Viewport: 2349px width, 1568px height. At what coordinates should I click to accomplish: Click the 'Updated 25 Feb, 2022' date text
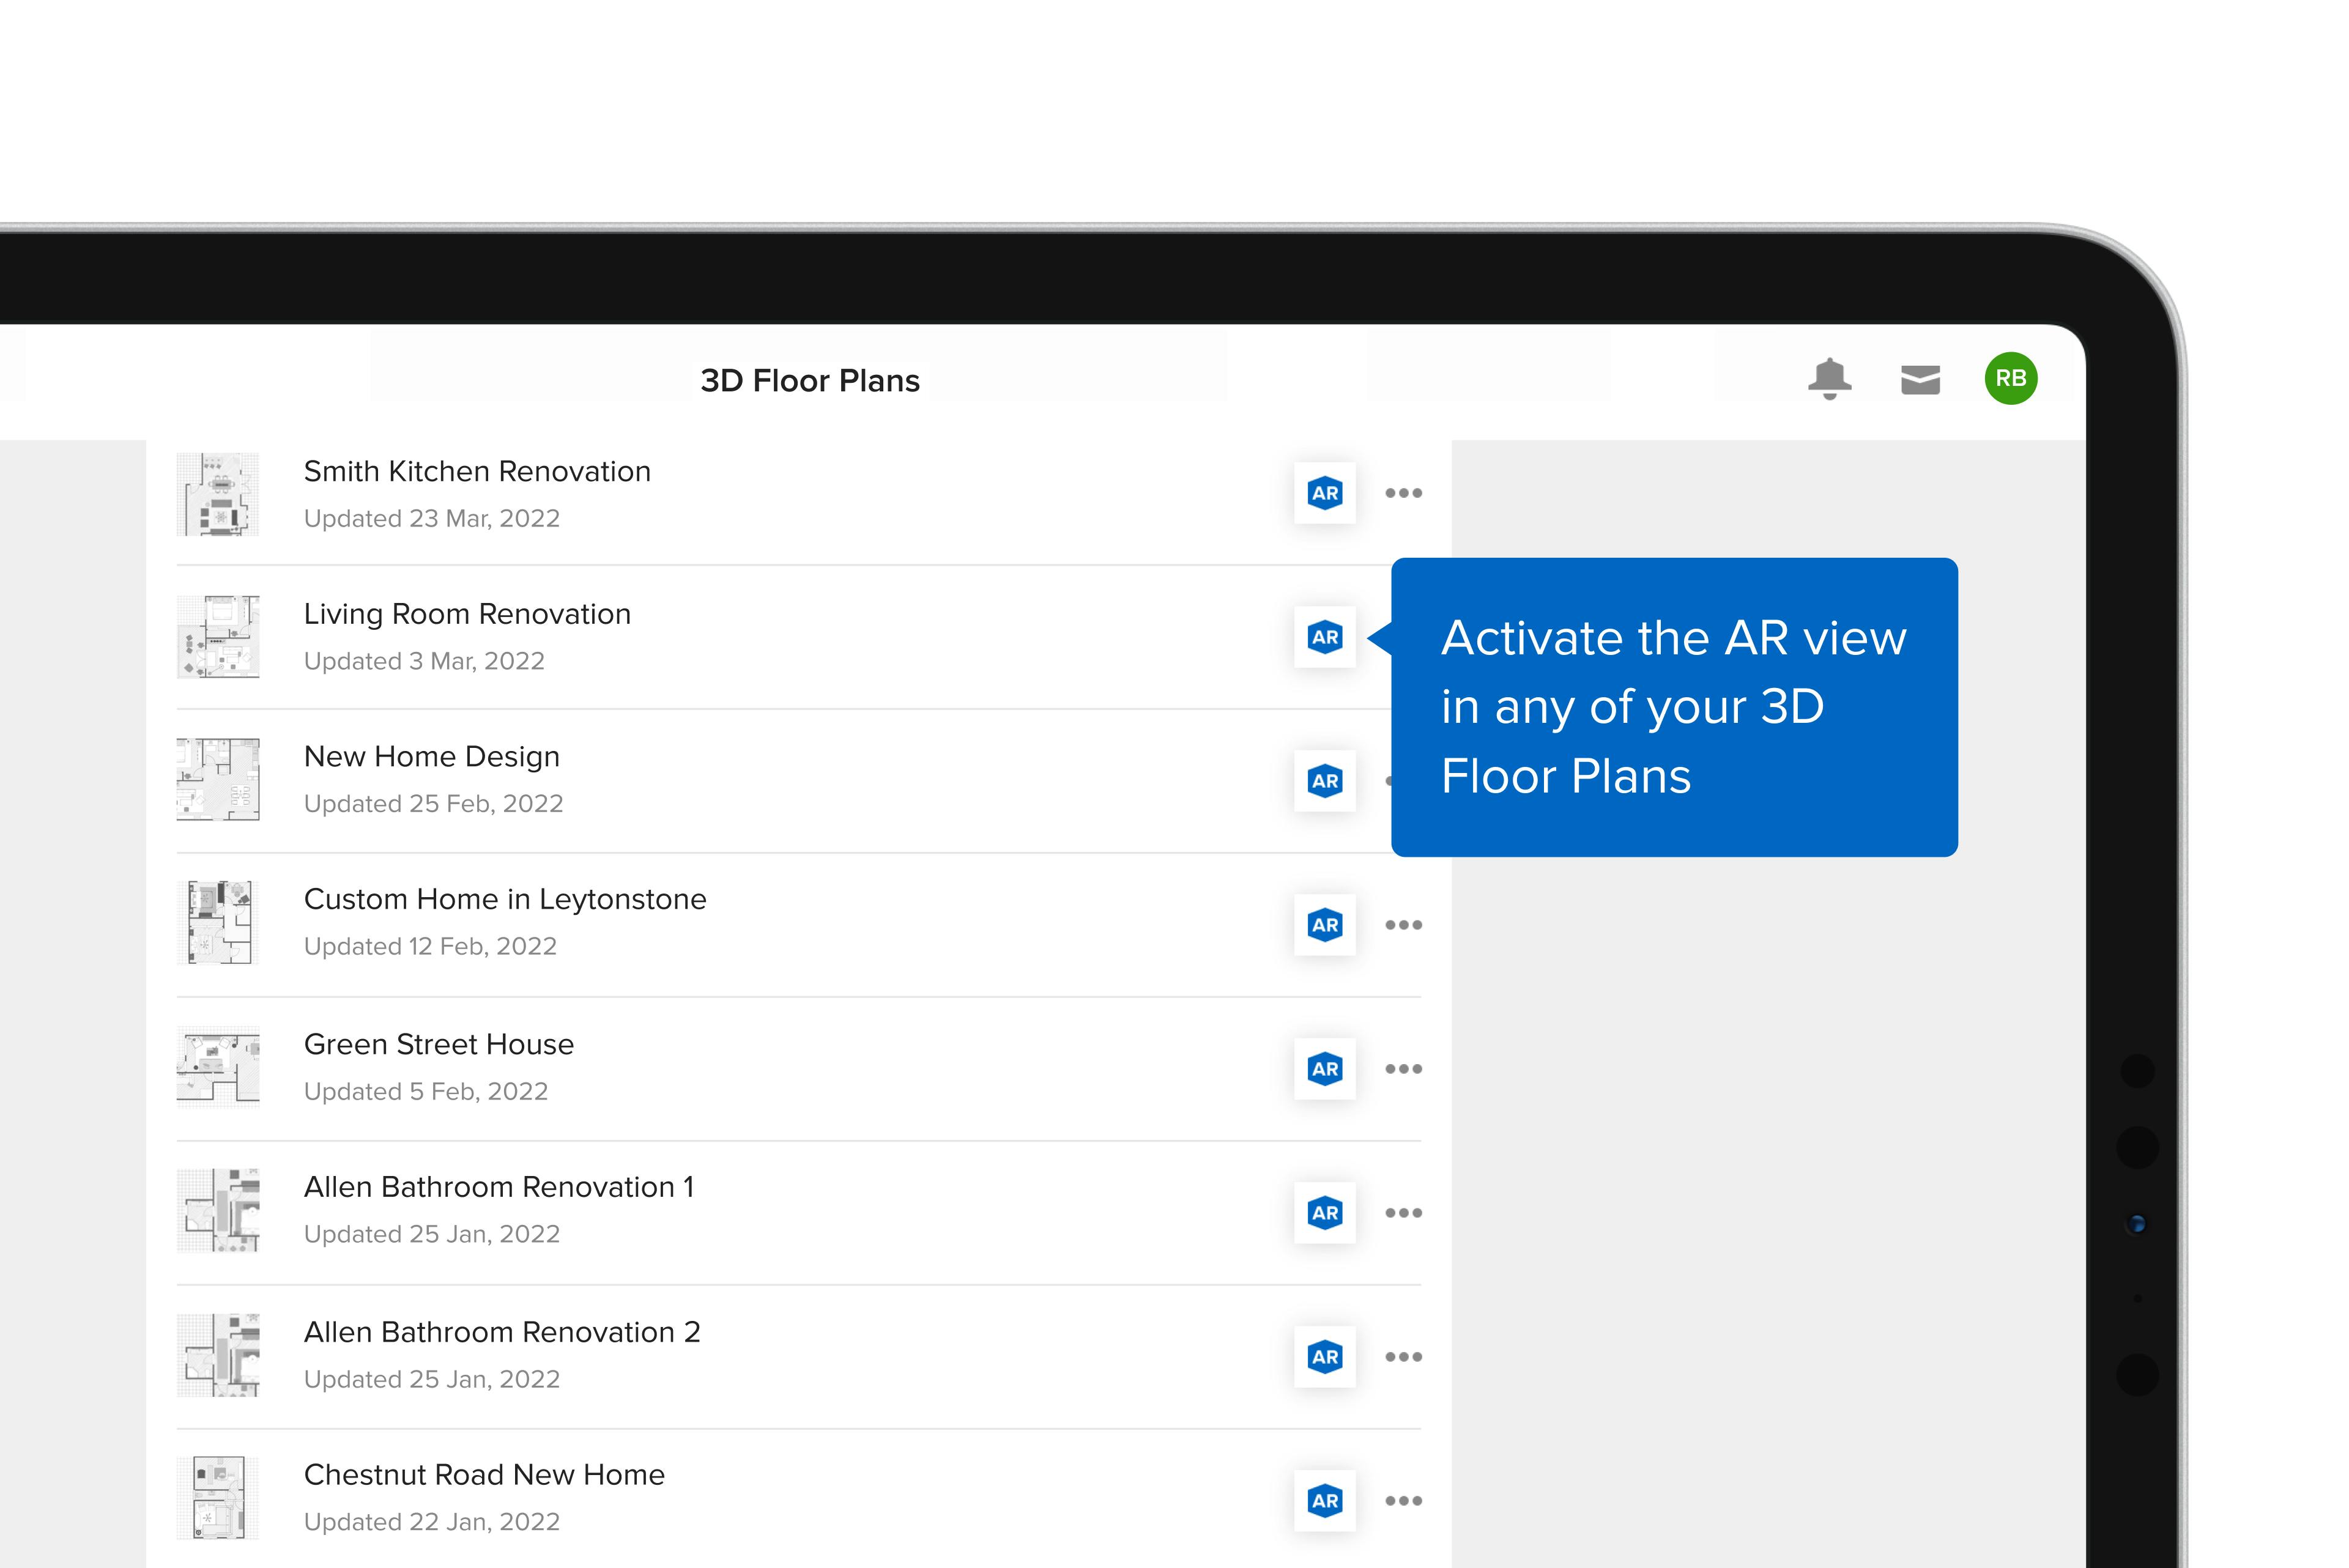[x=434, y=804]
